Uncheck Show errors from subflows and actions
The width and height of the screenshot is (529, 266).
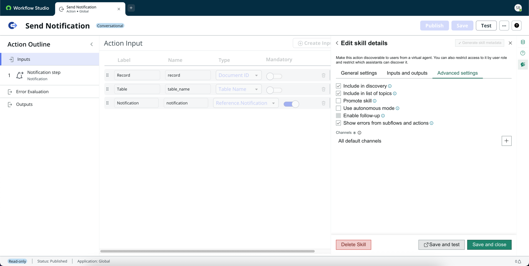point(338,123)
